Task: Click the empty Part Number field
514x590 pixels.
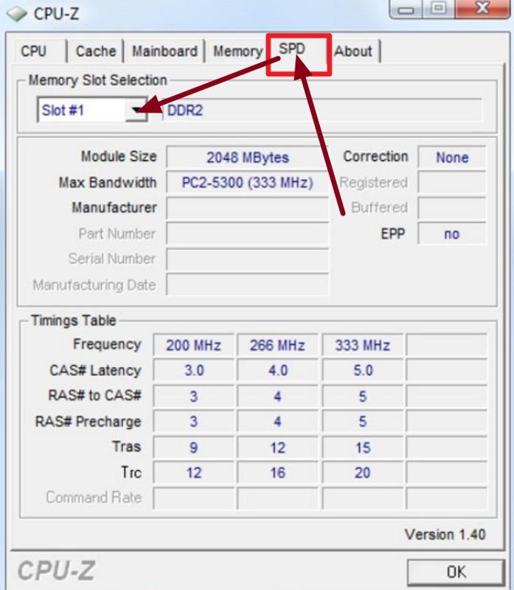Action: (x=247, y=234)
